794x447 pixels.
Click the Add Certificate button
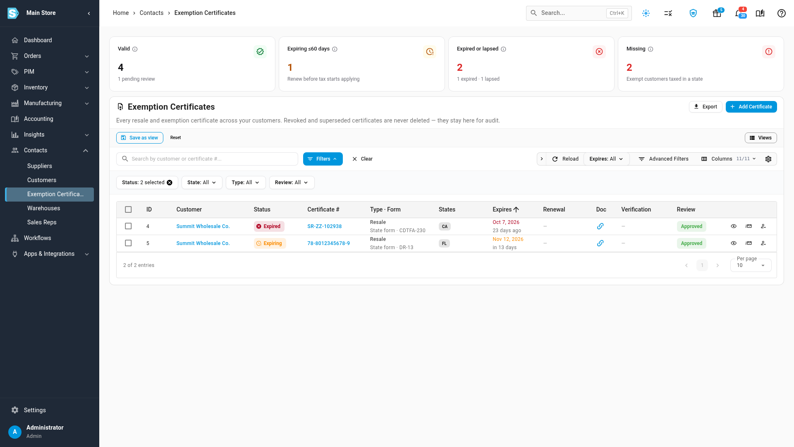[x=751, y=107]
